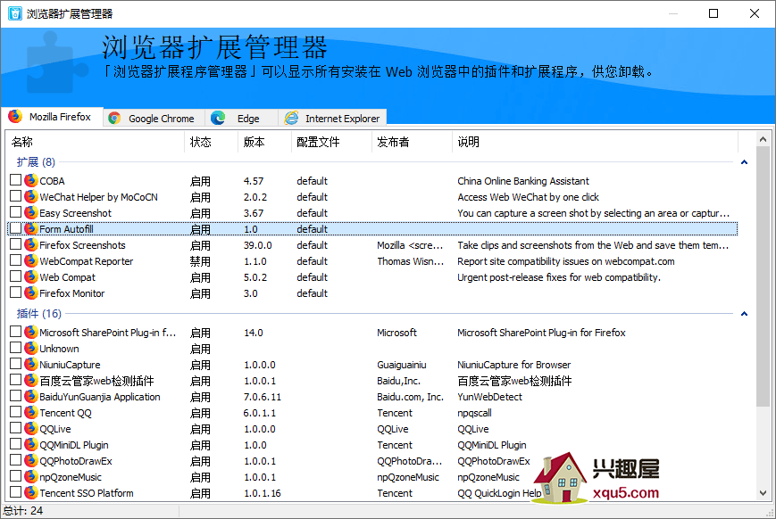Click the icon beside npQzoneMusic
Viewport: 776px width, 519px height.
tap(30, 477)
